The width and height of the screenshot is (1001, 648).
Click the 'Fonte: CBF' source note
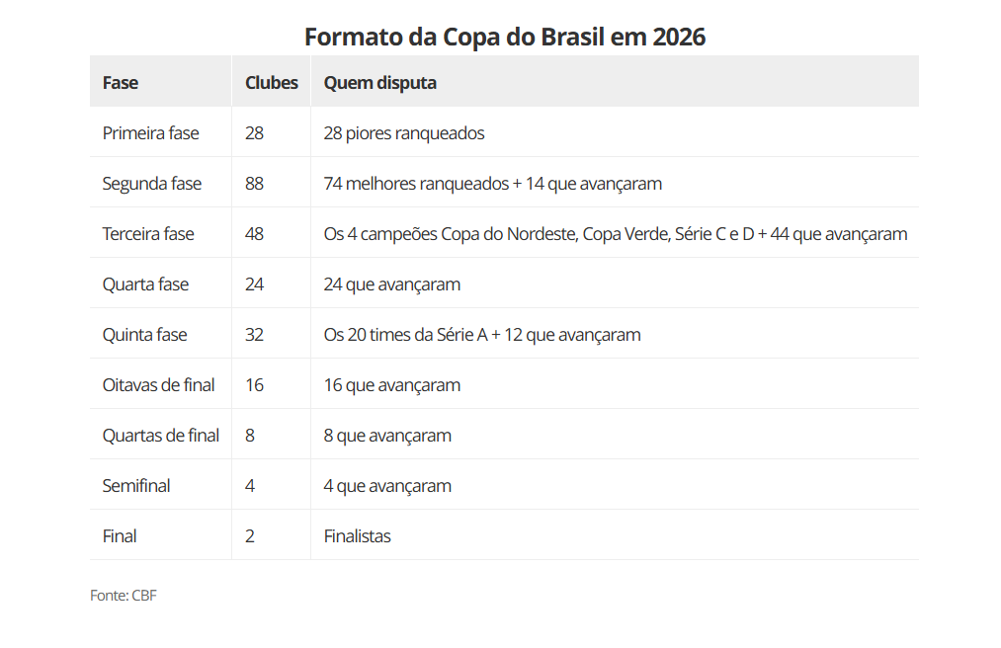click(x=124, y=596)
